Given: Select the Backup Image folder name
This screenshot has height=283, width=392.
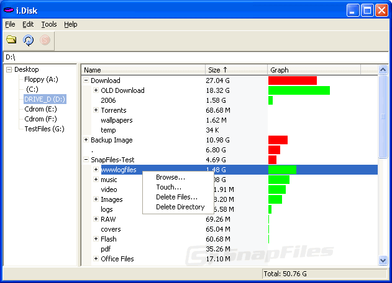Looking at the screenshot, I should click(x=111, y=140).
